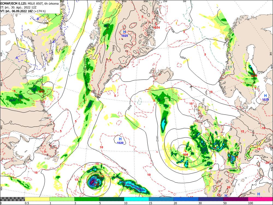Click the gray checkered 0–0.5 legend swatch

tap(12, 199)
